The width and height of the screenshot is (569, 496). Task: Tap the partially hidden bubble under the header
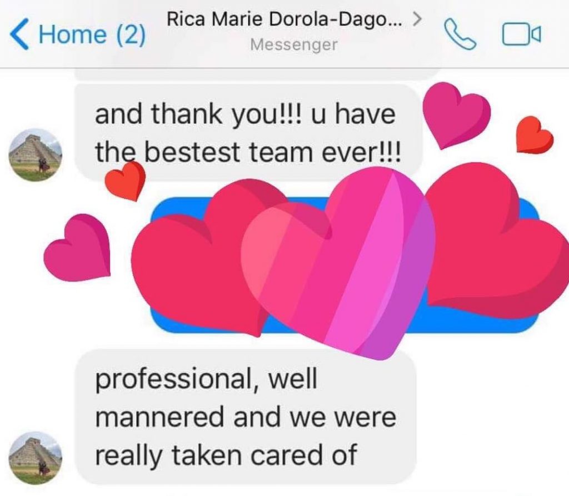pyautogui.click(x=258, y=74)
